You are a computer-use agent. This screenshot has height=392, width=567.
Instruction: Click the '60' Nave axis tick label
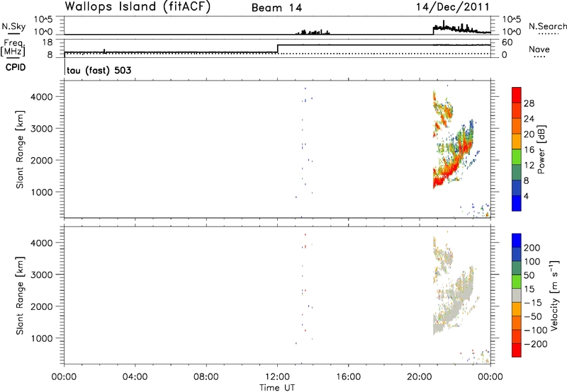pyautogui.click(x=507, y=42)
